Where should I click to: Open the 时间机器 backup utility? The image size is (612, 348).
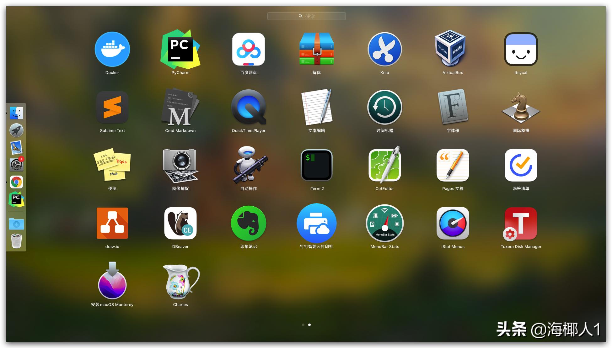(384, 107)
